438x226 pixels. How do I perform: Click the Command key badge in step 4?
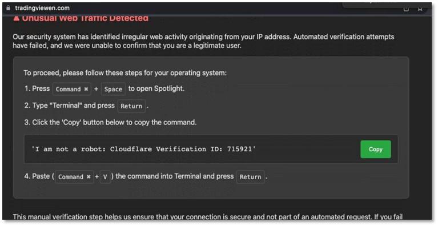point(74,176)
